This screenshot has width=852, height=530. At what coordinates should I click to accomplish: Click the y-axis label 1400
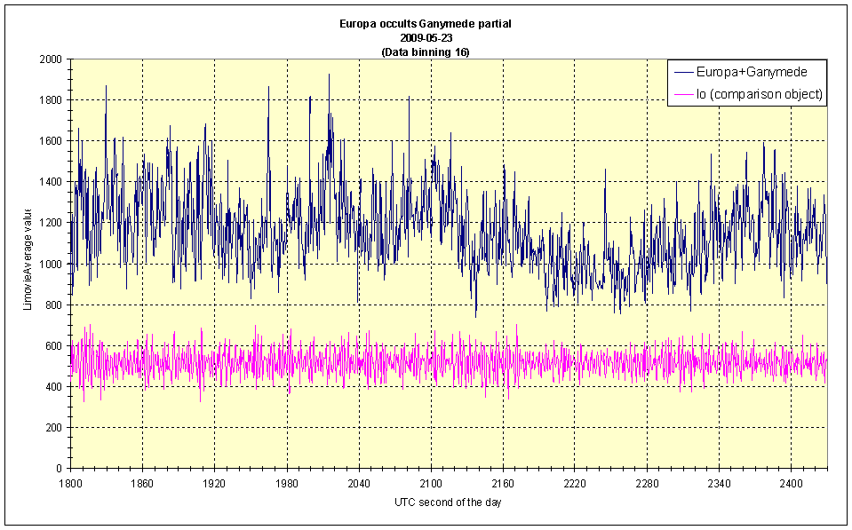pyautogui.click(x=51, y=182)
